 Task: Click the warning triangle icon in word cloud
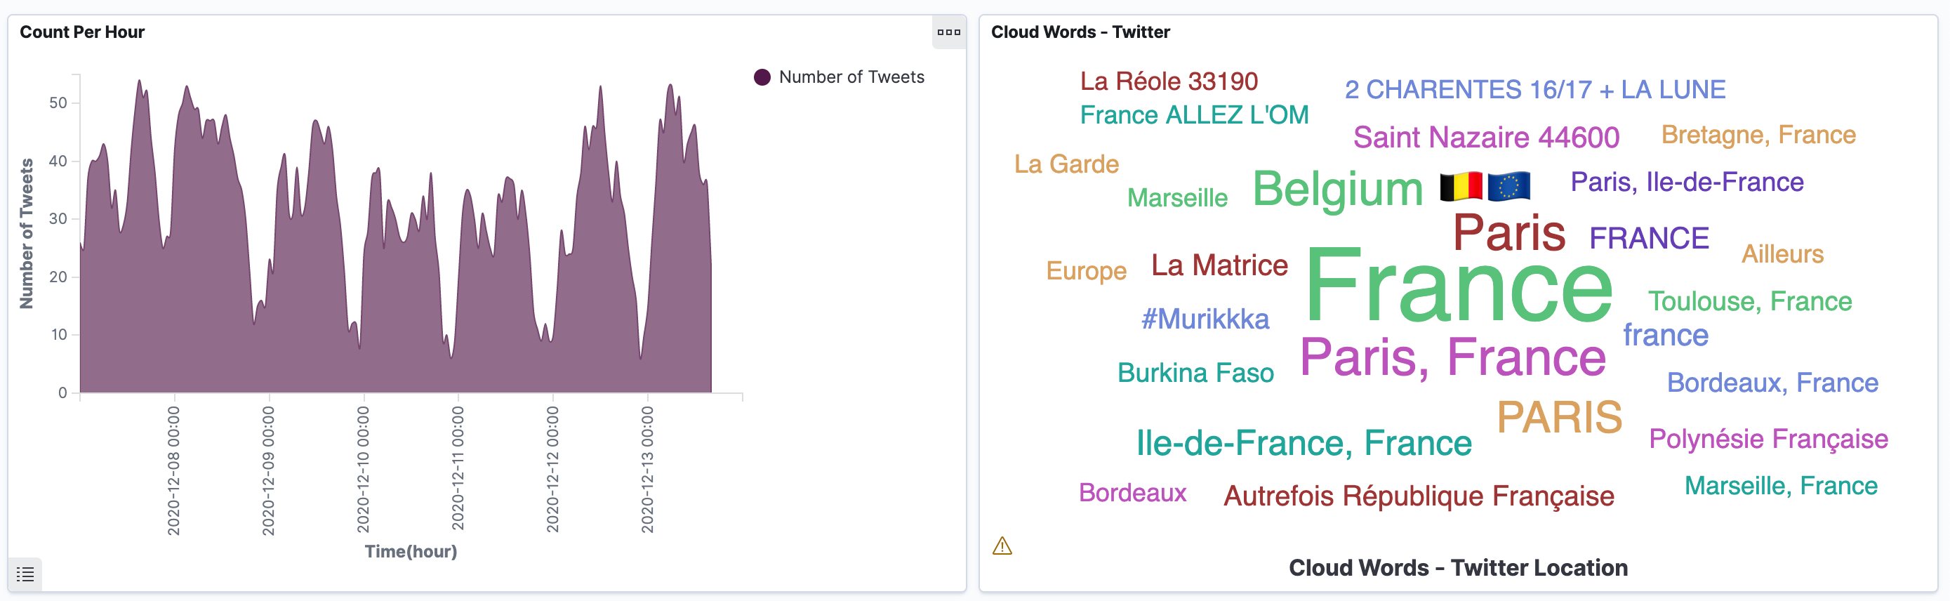1002,546
